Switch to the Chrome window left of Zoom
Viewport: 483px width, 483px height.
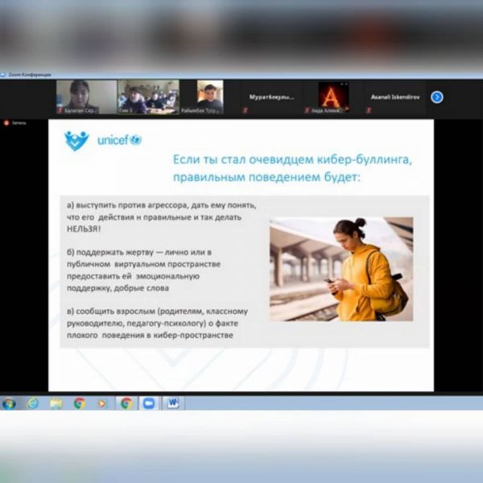tap(126, 403)
